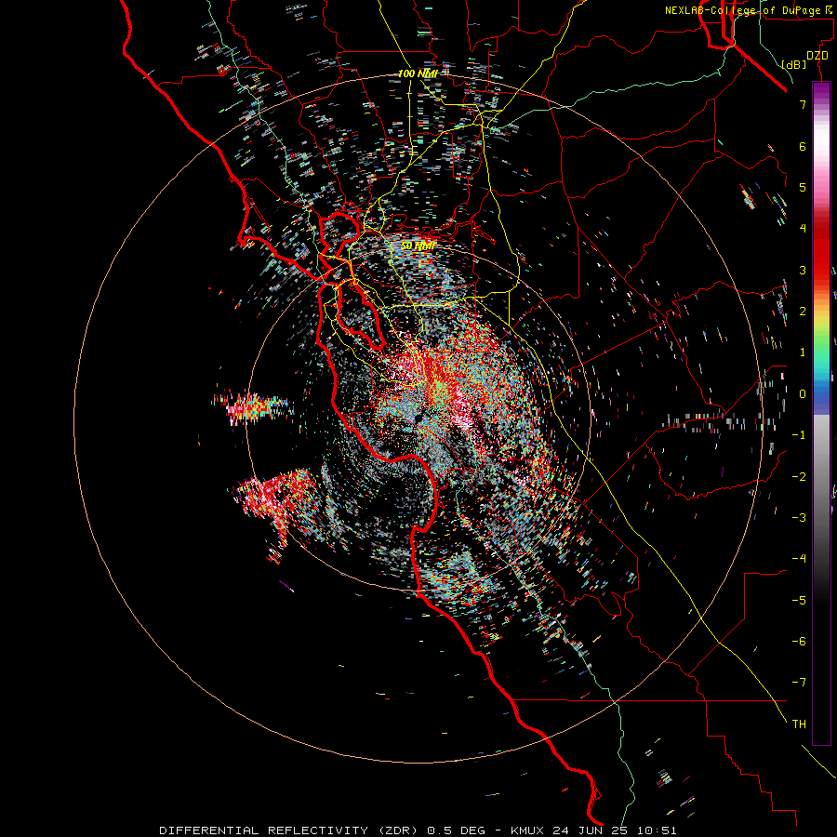The height and width of the screenshot is (837, 837).
Task: Select the "-3" value on the dB scale
Action: click(799, 518)
